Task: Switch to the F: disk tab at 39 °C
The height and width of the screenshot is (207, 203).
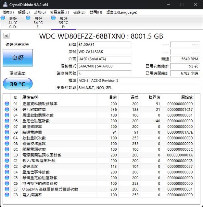Action: [x=63, y=23]
